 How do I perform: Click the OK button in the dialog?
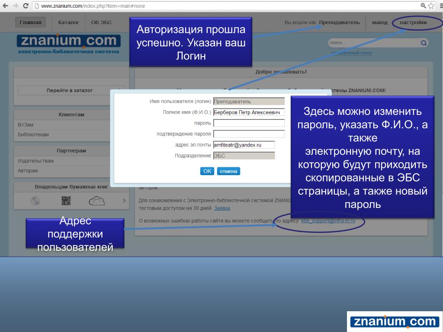207,171
